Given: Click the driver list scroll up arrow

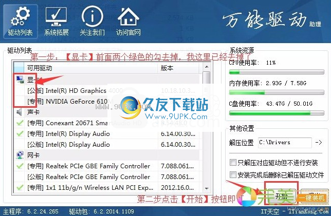Looking at the screenshot, I should click(x=207, y=67).
